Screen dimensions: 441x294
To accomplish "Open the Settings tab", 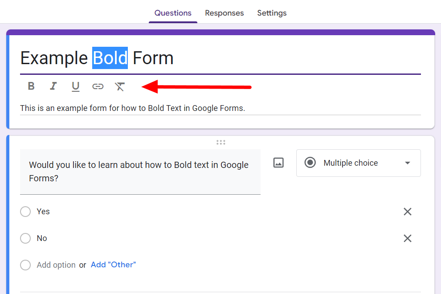I will (x=272, y=13).
